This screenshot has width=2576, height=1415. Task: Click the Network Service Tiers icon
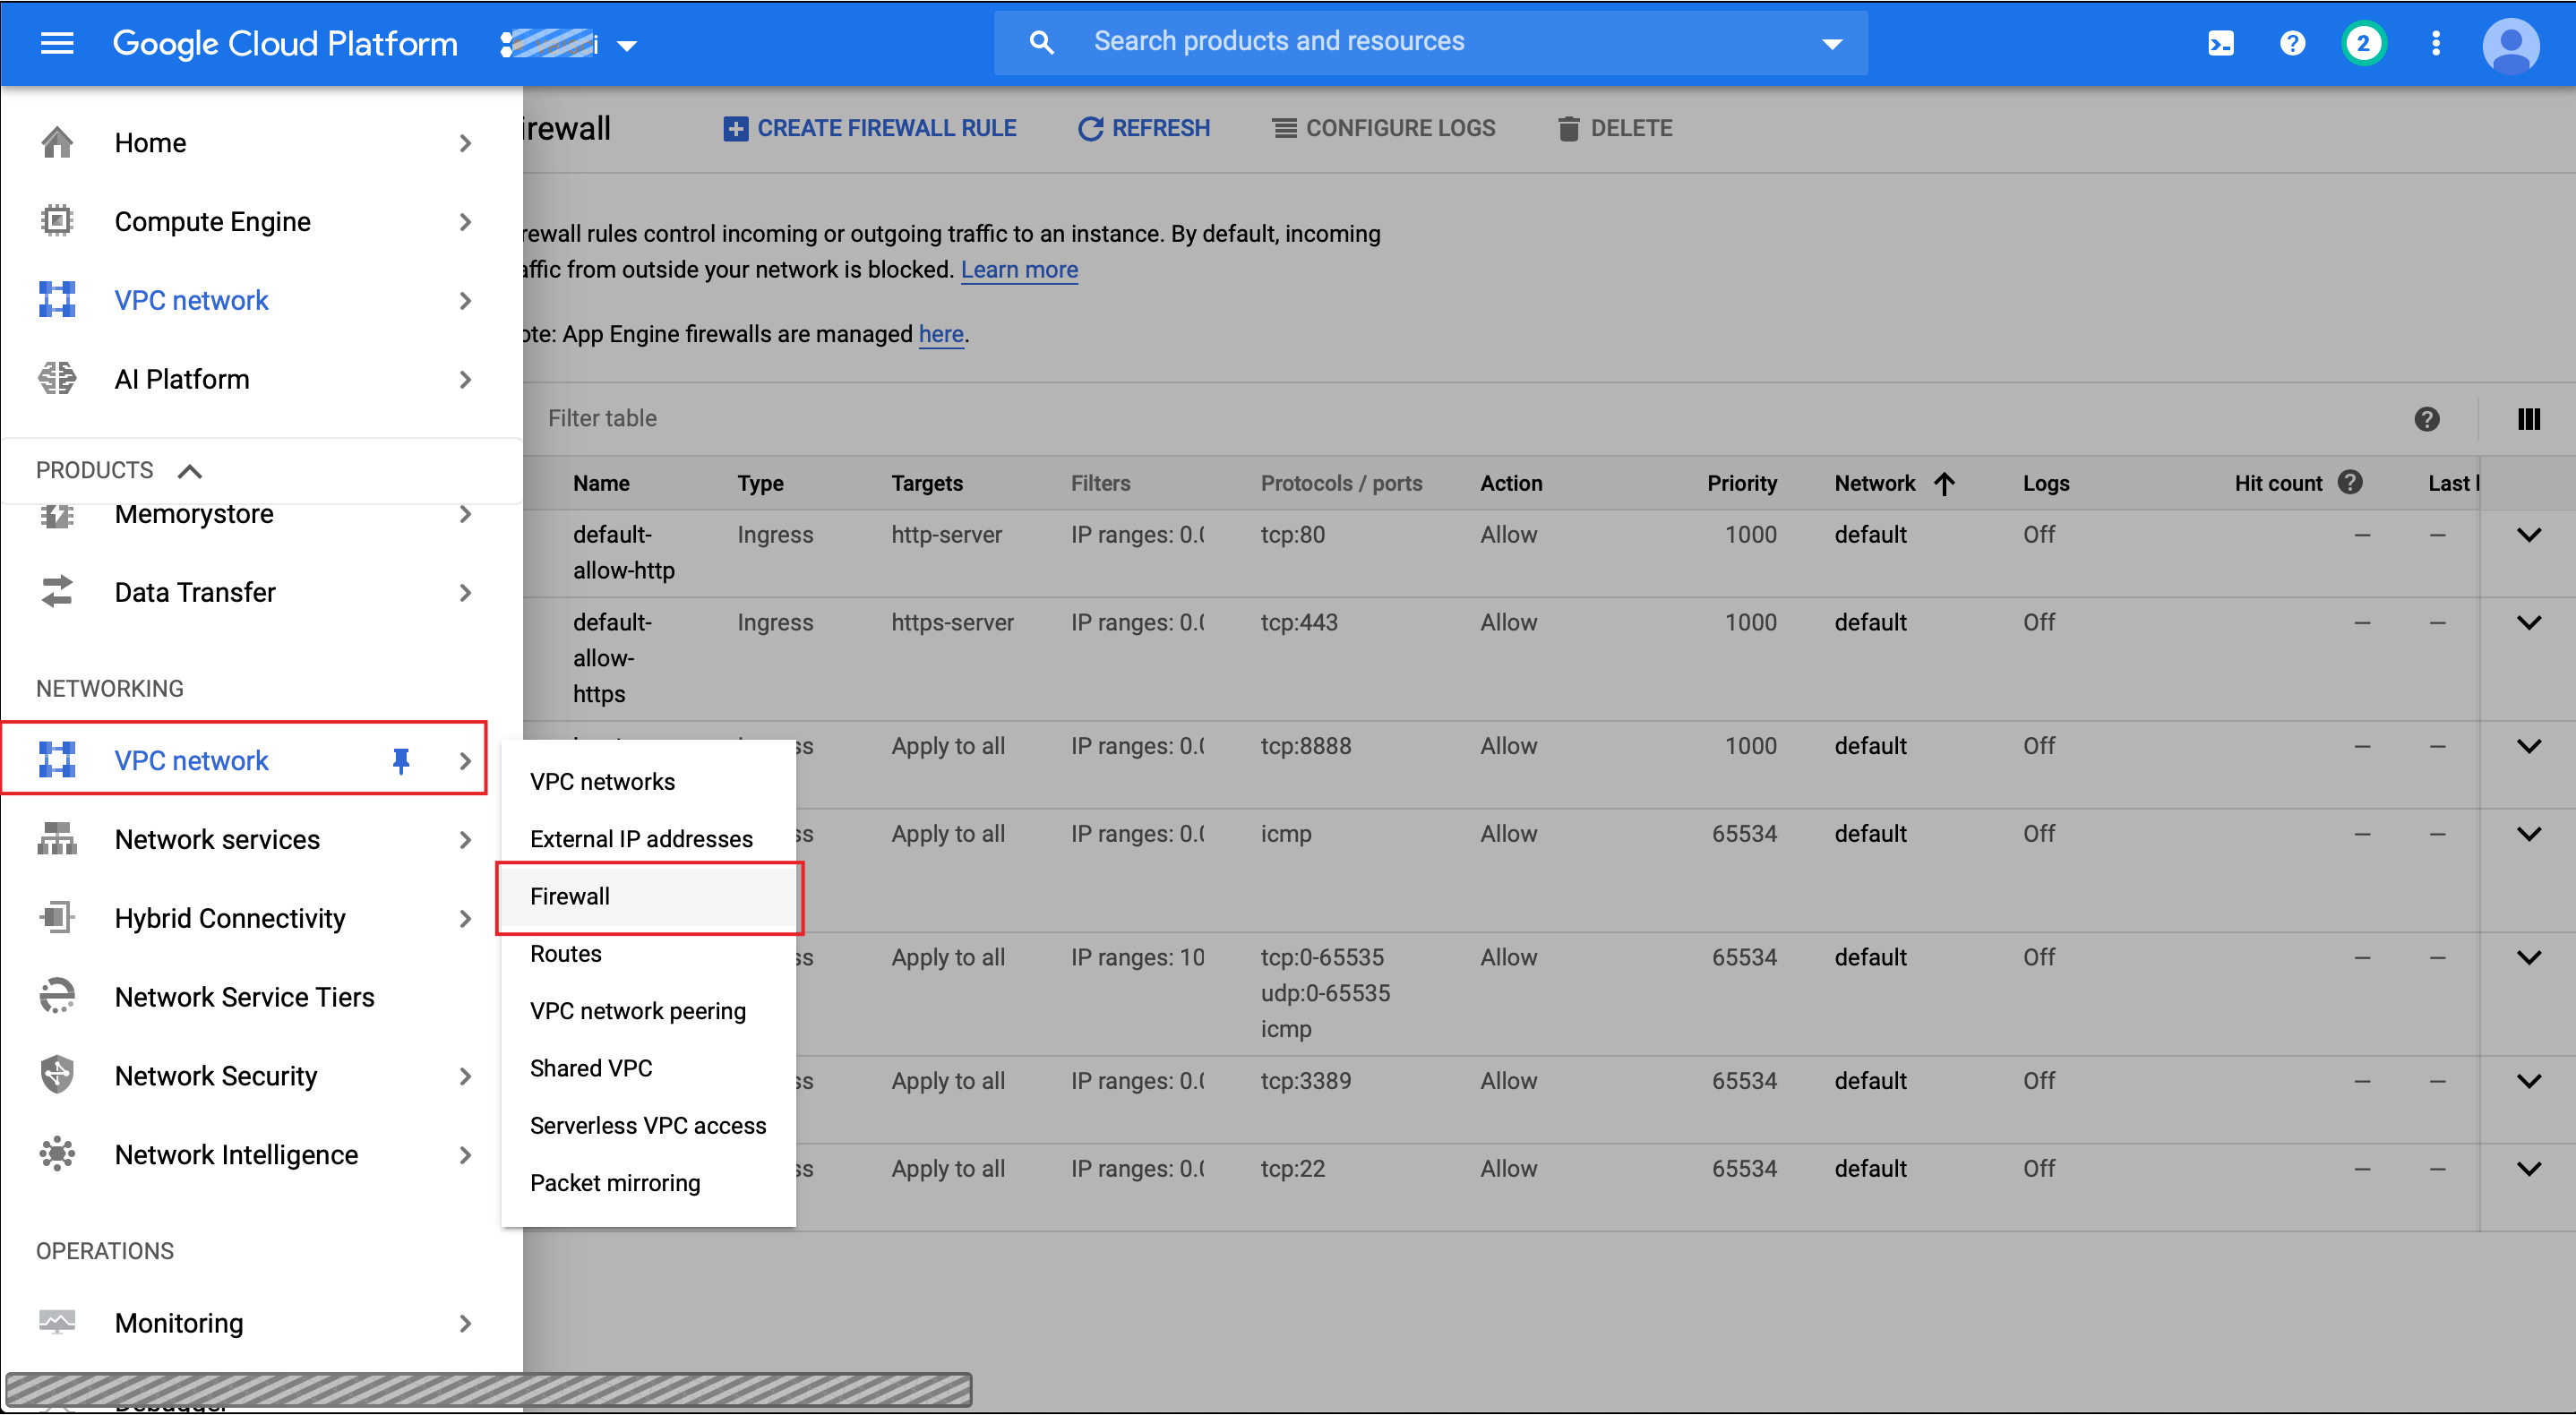coord(57,997)
